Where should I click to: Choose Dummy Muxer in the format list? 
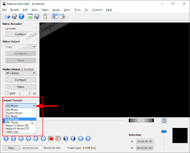(21, 113)
